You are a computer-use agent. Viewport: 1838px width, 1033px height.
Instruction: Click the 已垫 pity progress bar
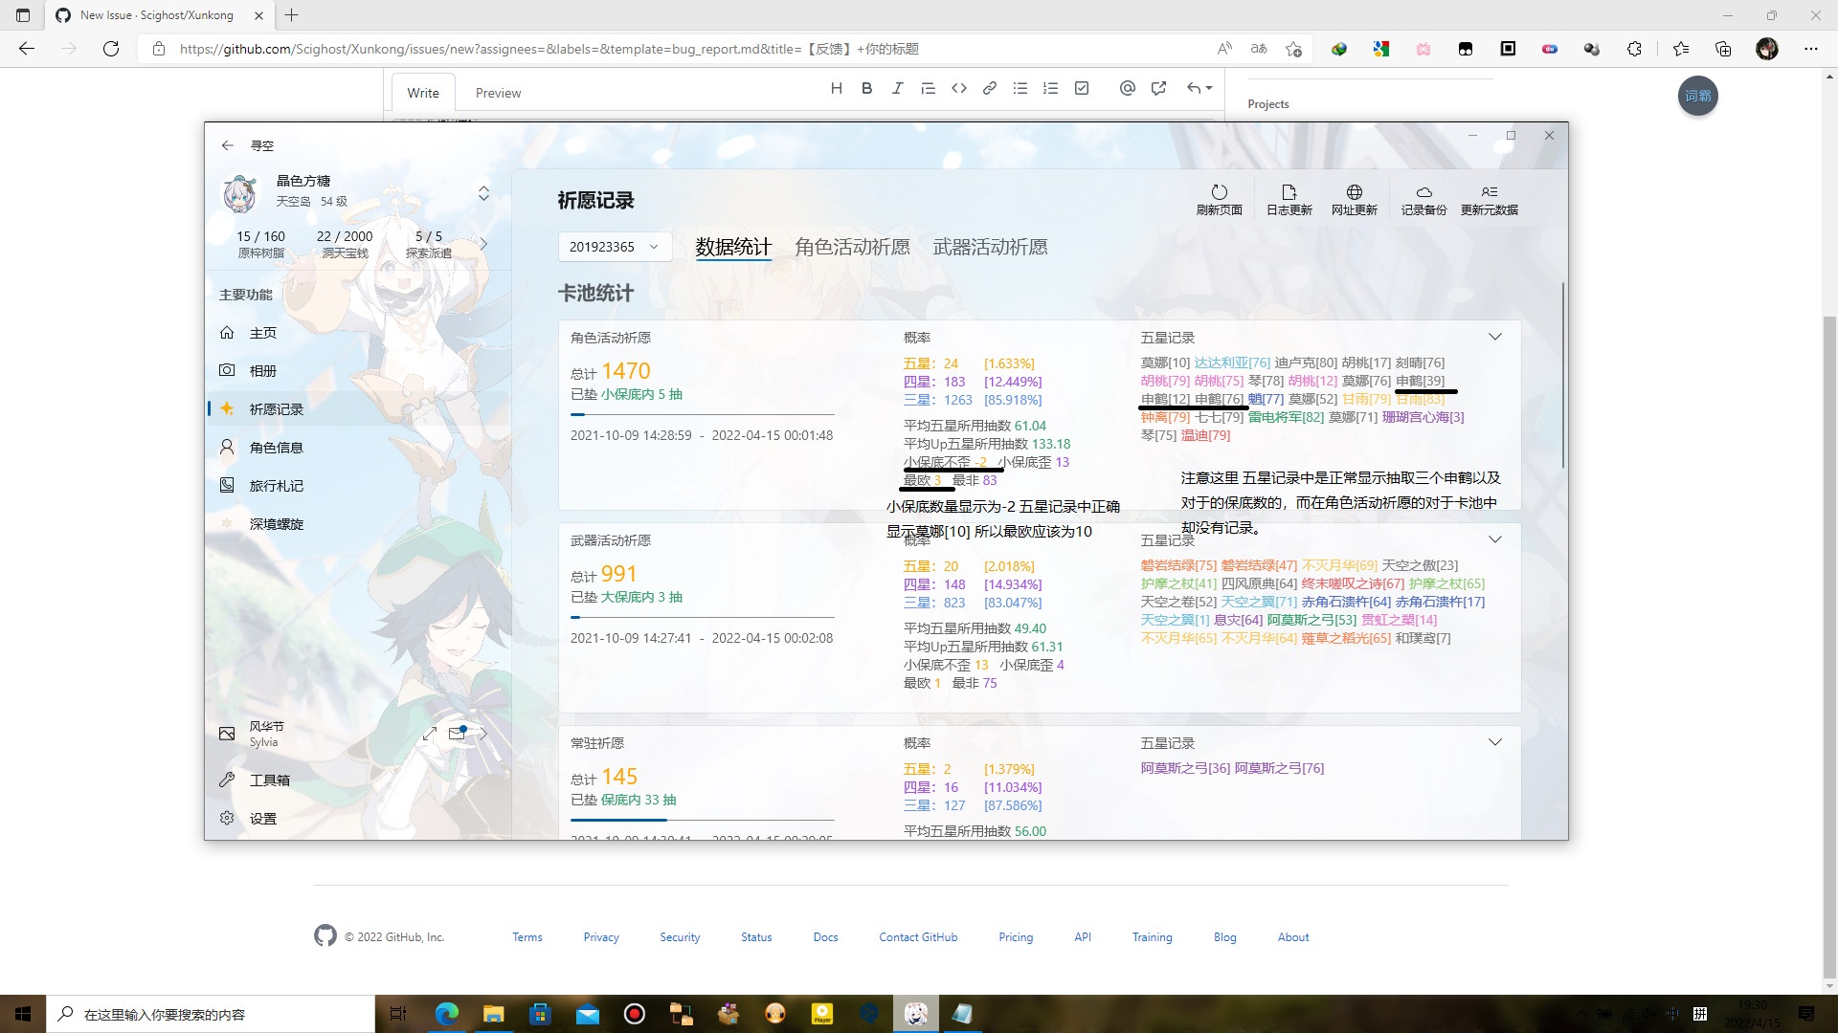click(x=704, y=415)
